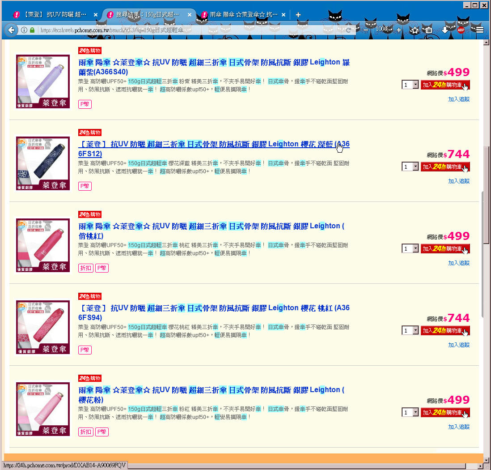Screen dimensions: 491x470
Task: Open product title 羅蘭紫(A366S40)
Action: click(214, 67)
